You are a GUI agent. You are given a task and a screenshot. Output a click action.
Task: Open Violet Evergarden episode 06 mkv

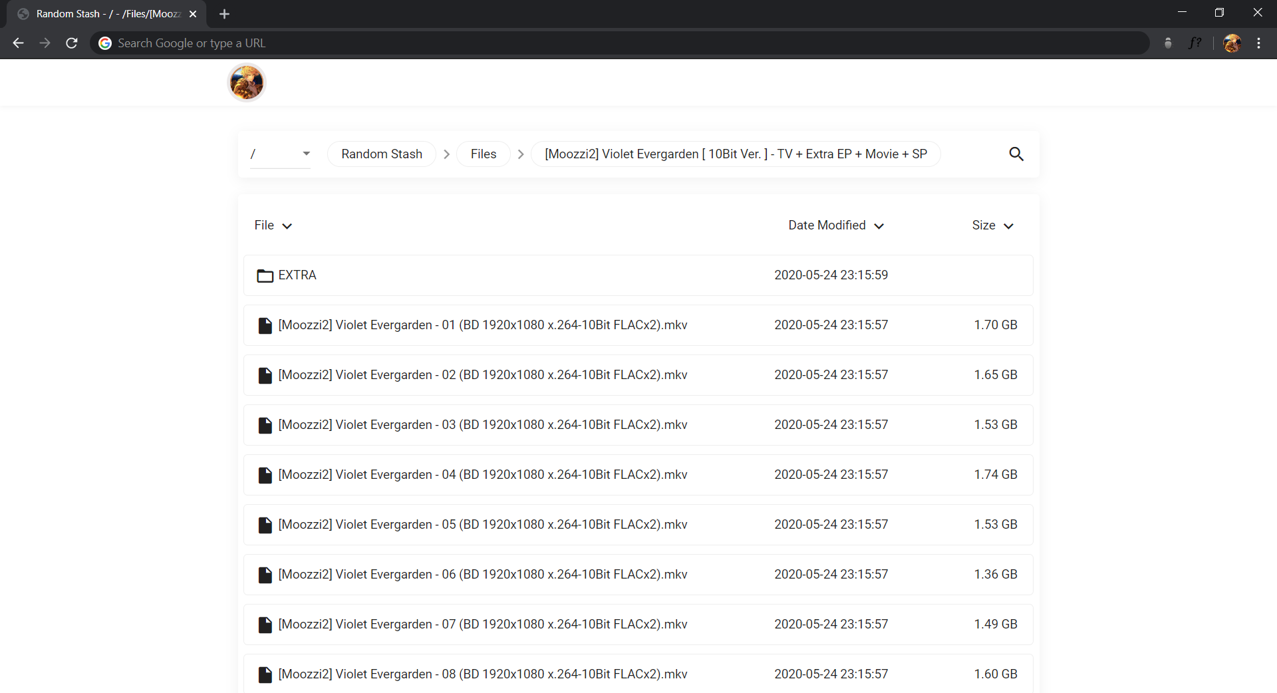638,575
